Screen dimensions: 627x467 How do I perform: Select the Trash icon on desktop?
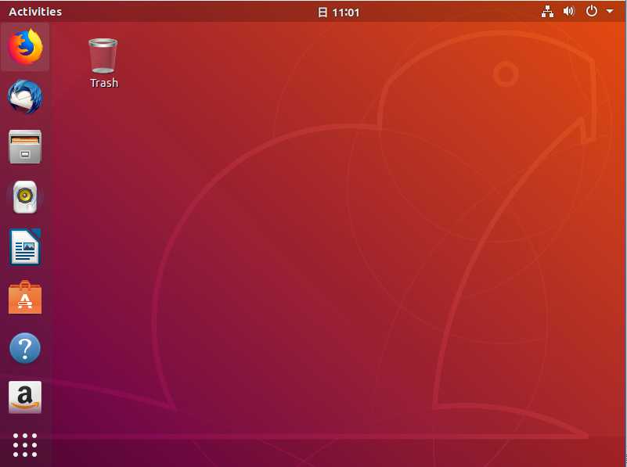(x=103, y=56)
